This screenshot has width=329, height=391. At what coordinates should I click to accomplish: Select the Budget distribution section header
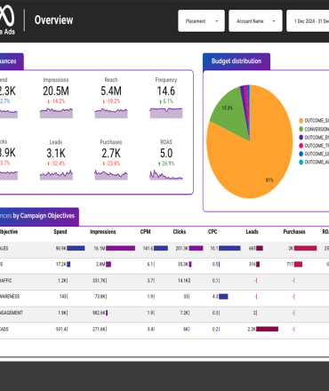(x=237, y=61)
